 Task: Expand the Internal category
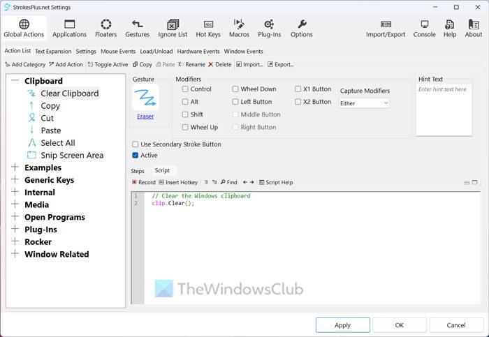tap(15, 192)
